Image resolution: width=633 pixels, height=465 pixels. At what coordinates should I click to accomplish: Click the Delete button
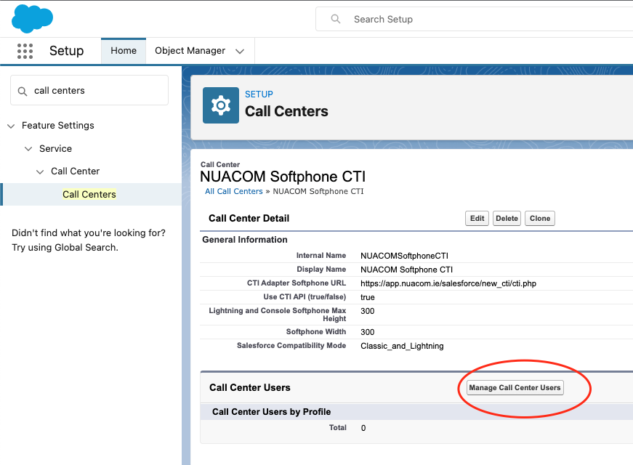tap(507, 219)
